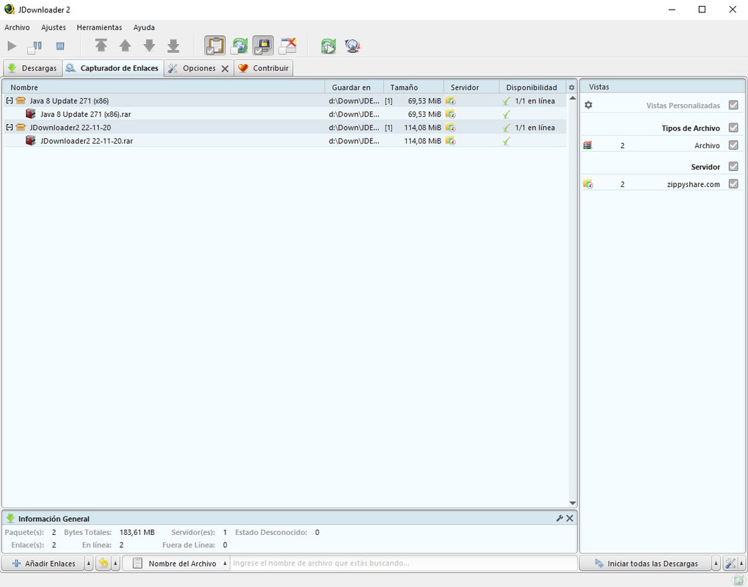Screen dimensions: 748x587
Task: Collapse the Java 8 Update 271 package
Action: [9, 101]
